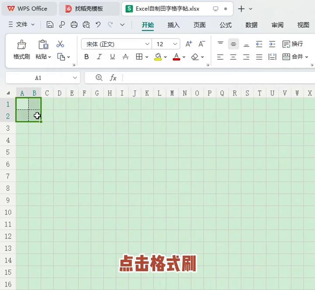Click the Wrap text (换行) button

click(x=293, y=44)
